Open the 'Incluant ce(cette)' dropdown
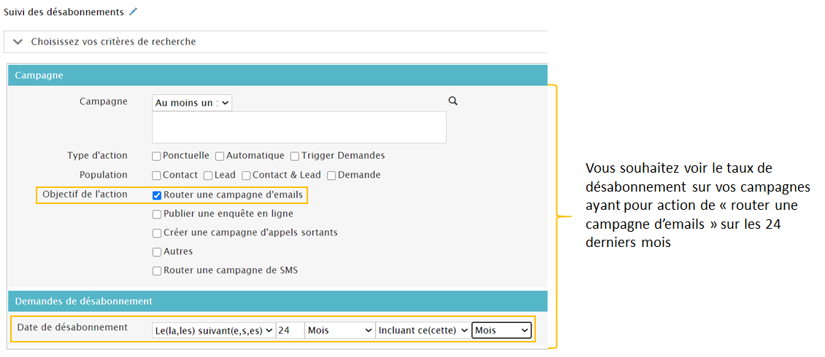Viewport: 825px width, 357px height. [422, 330]
